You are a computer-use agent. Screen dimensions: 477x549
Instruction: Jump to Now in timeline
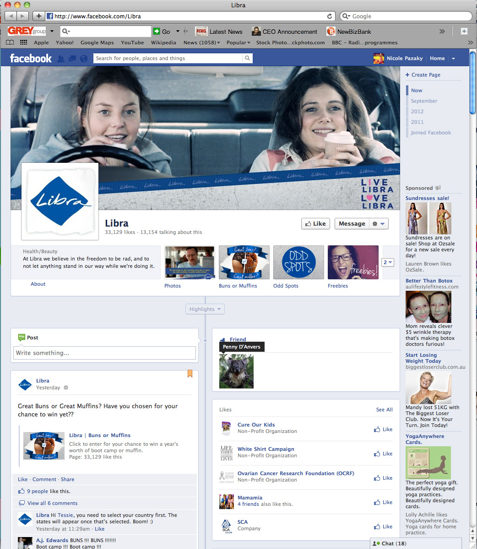click(417, 90)
